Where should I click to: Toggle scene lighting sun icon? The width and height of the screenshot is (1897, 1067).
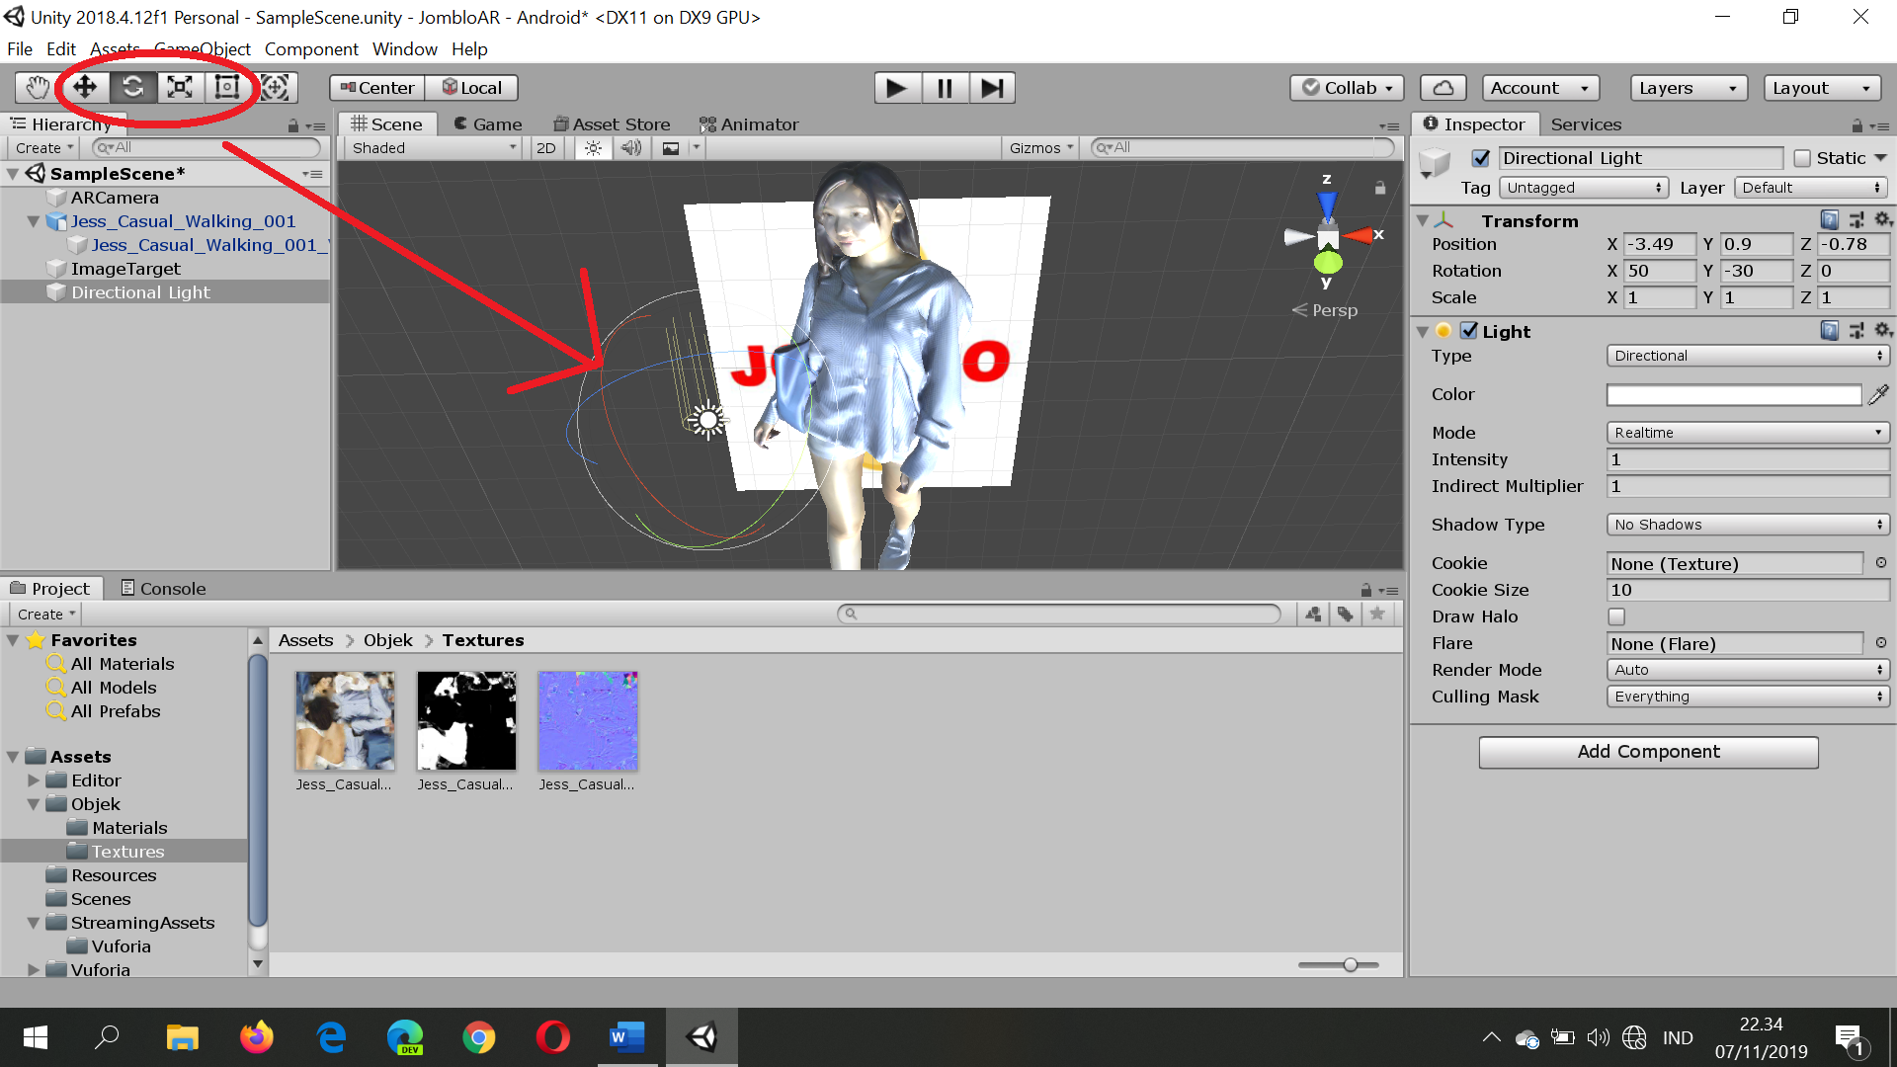(593, 148)
